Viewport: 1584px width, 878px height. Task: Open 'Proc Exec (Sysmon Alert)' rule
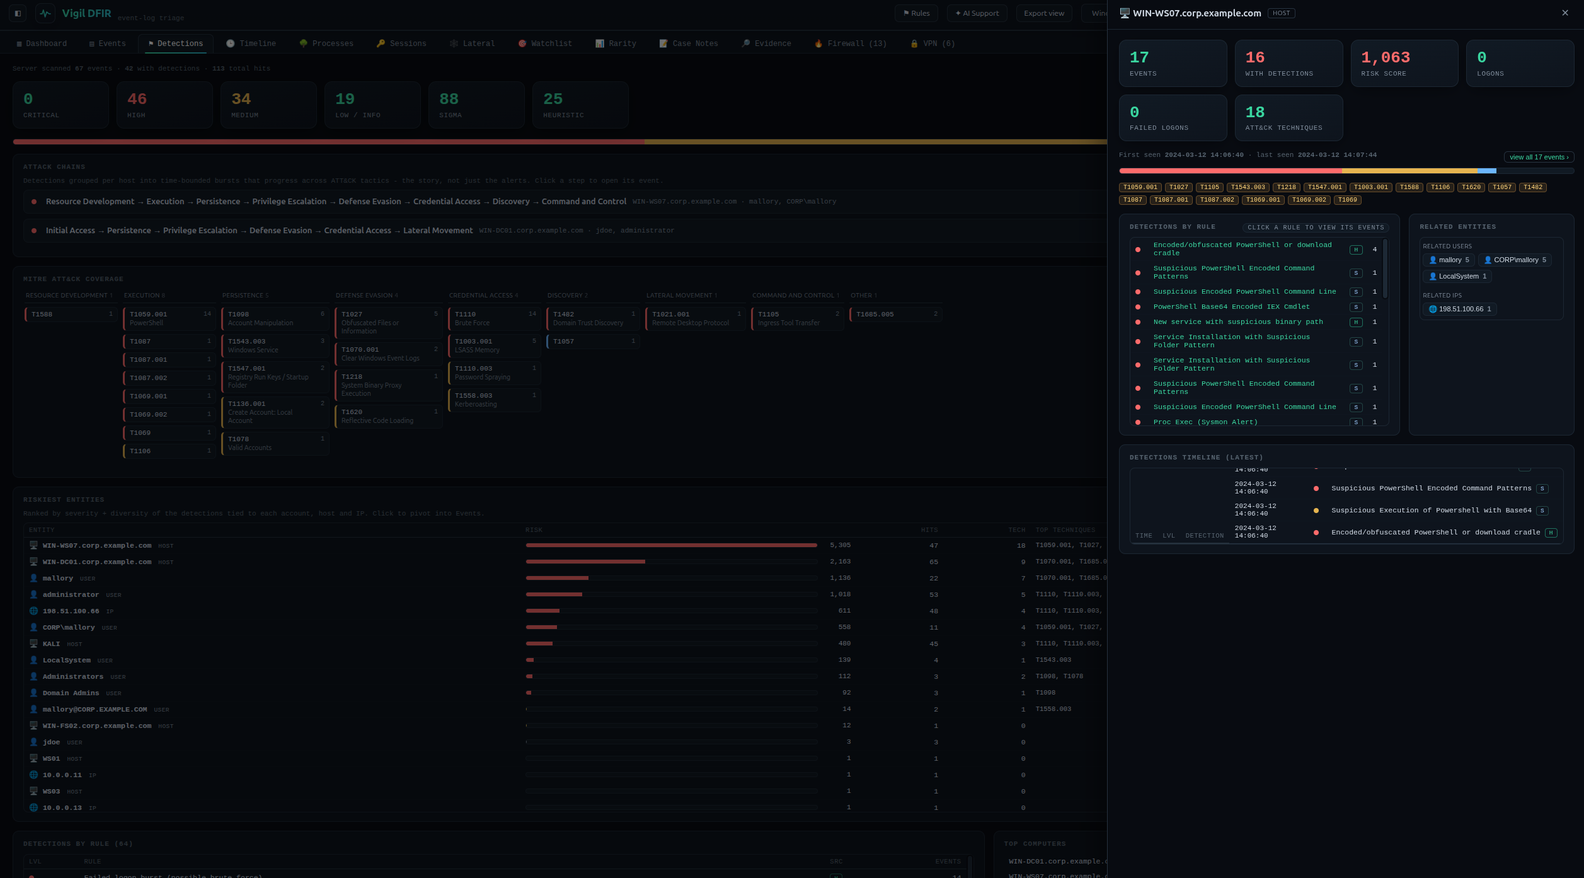tap(1205, 422)
